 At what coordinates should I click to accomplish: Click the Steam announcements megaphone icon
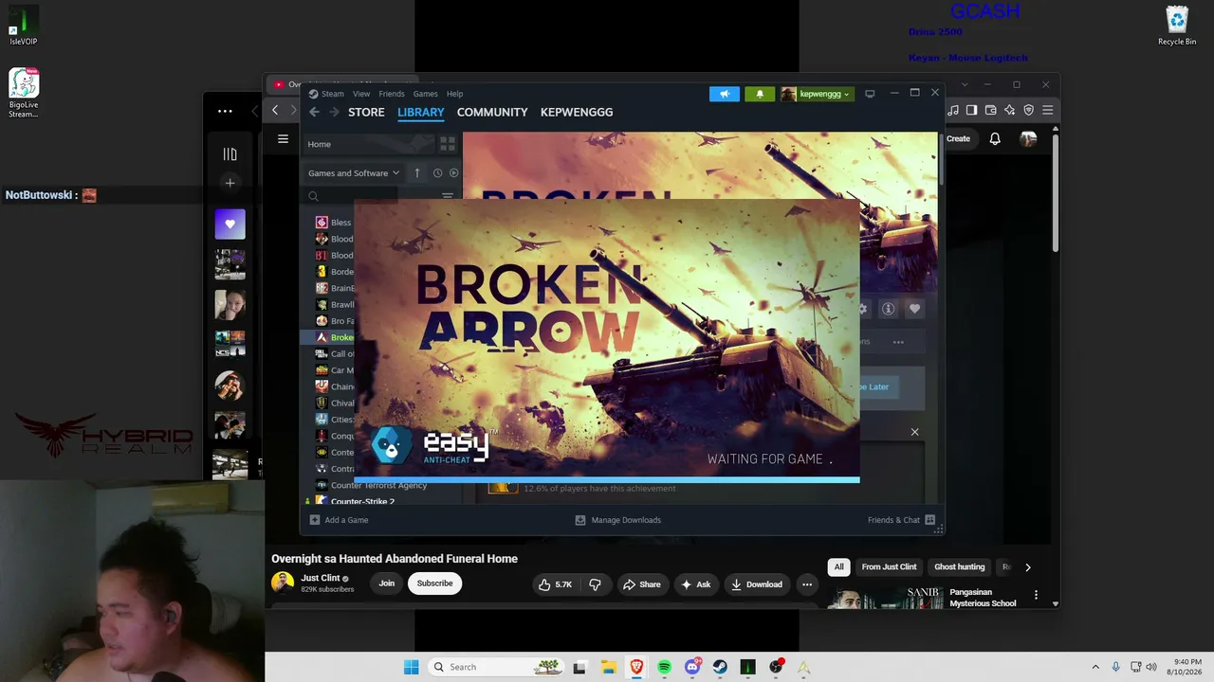724,94
